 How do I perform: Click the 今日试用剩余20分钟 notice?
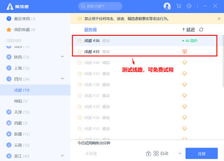point(94,143)
